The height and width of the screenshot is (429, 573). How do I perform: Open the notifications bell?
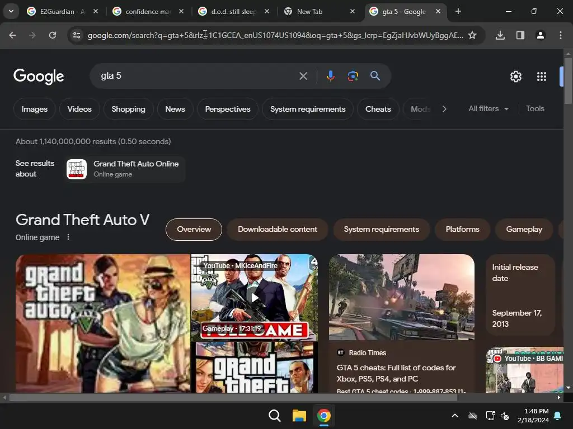(x=558, y=416)
